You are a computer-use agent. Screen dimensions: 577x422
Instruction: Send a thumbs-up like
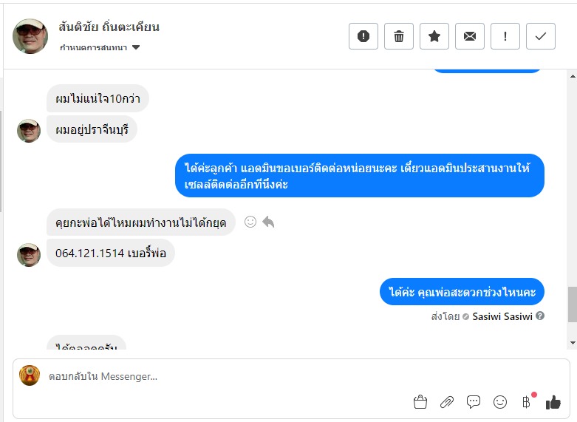click(x=553, y=402)
